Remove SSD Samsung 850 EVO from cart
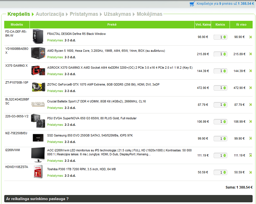The image size is (256, 204). pos(251,138)
